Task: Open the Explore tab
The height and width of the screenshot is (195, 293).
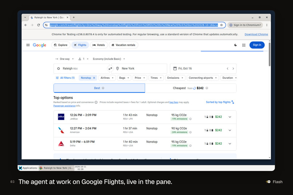Action: pos(61,45)
